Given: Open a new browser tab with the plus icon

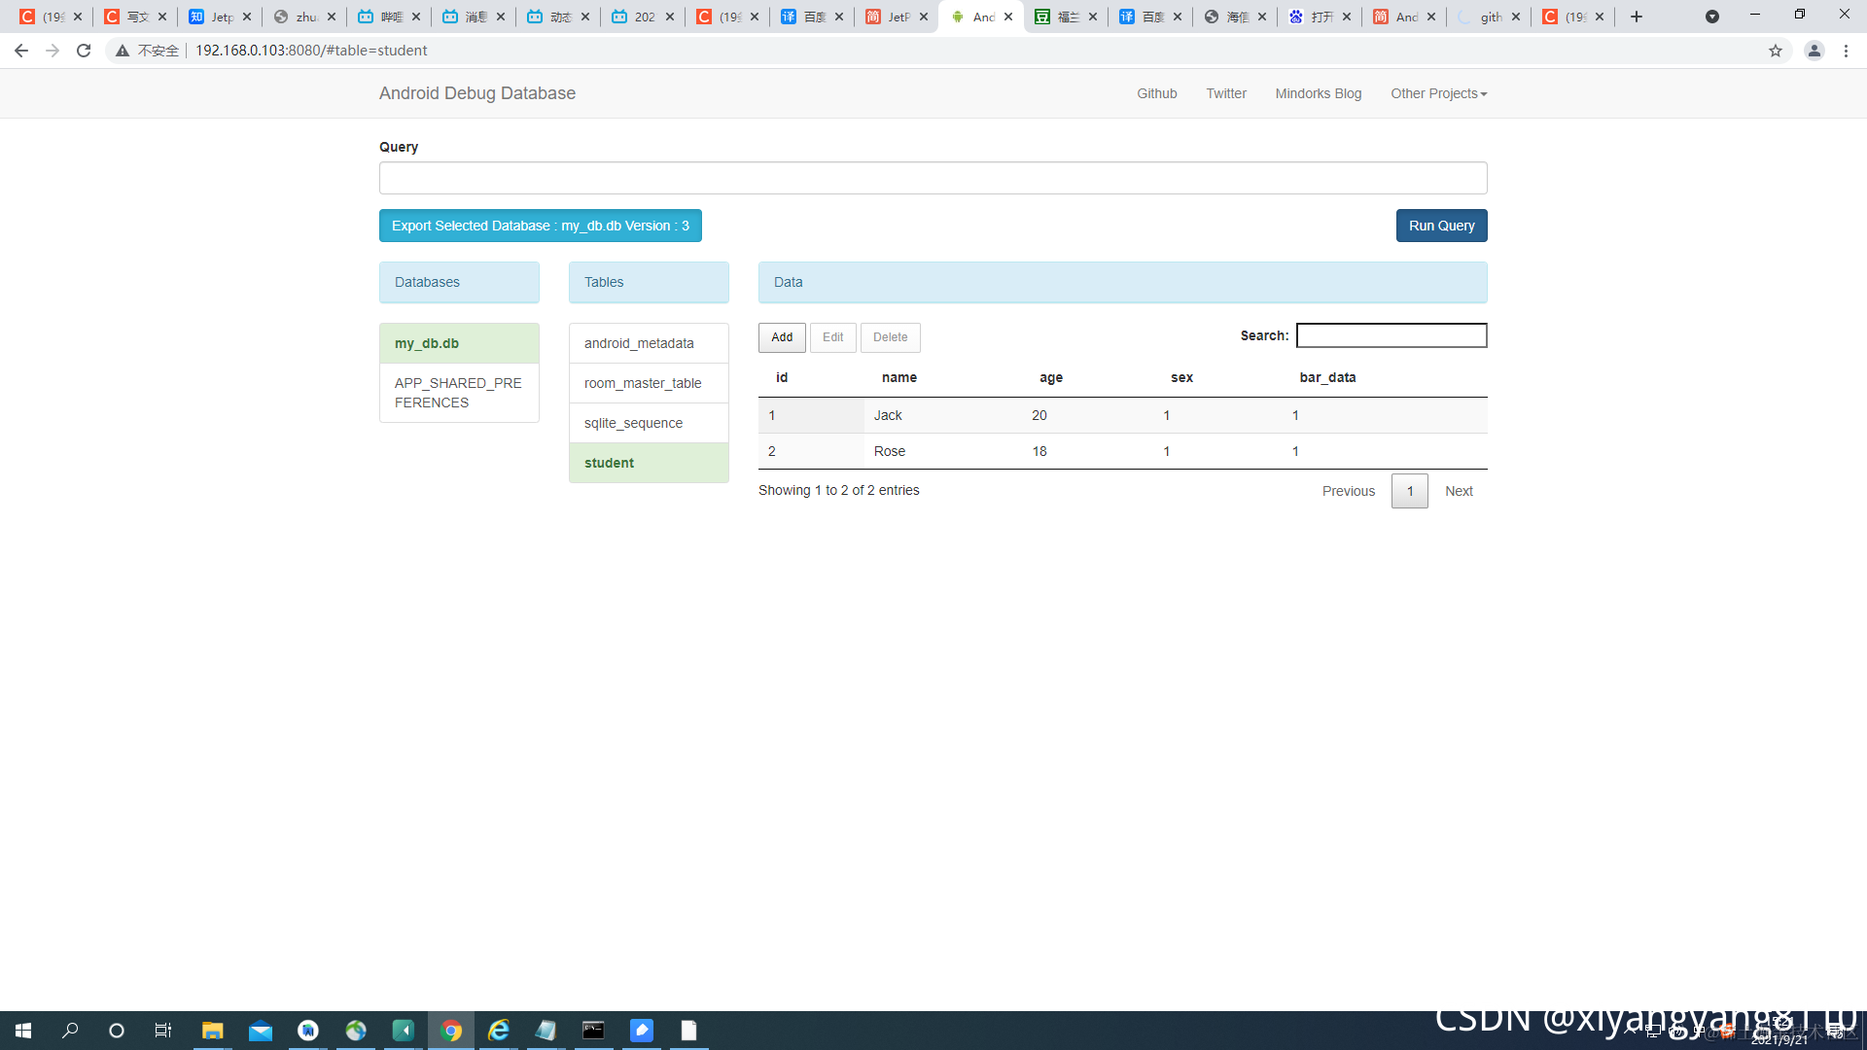Looking at the screenshot, I should coord(1637,17).
